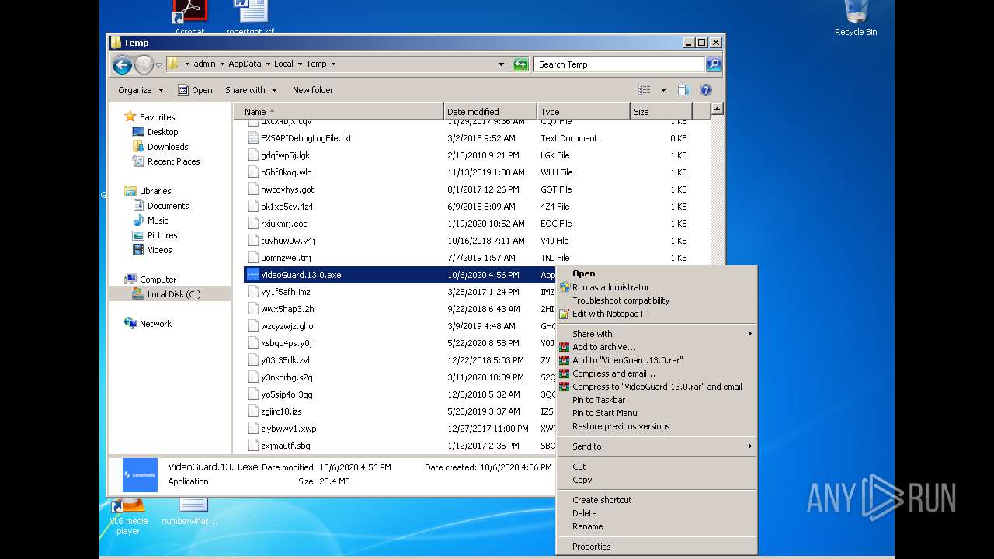Screen dimensions: 994x559
Task: Expand the arrow after Temp breadcrumb
Action: (x=333, y=64)
